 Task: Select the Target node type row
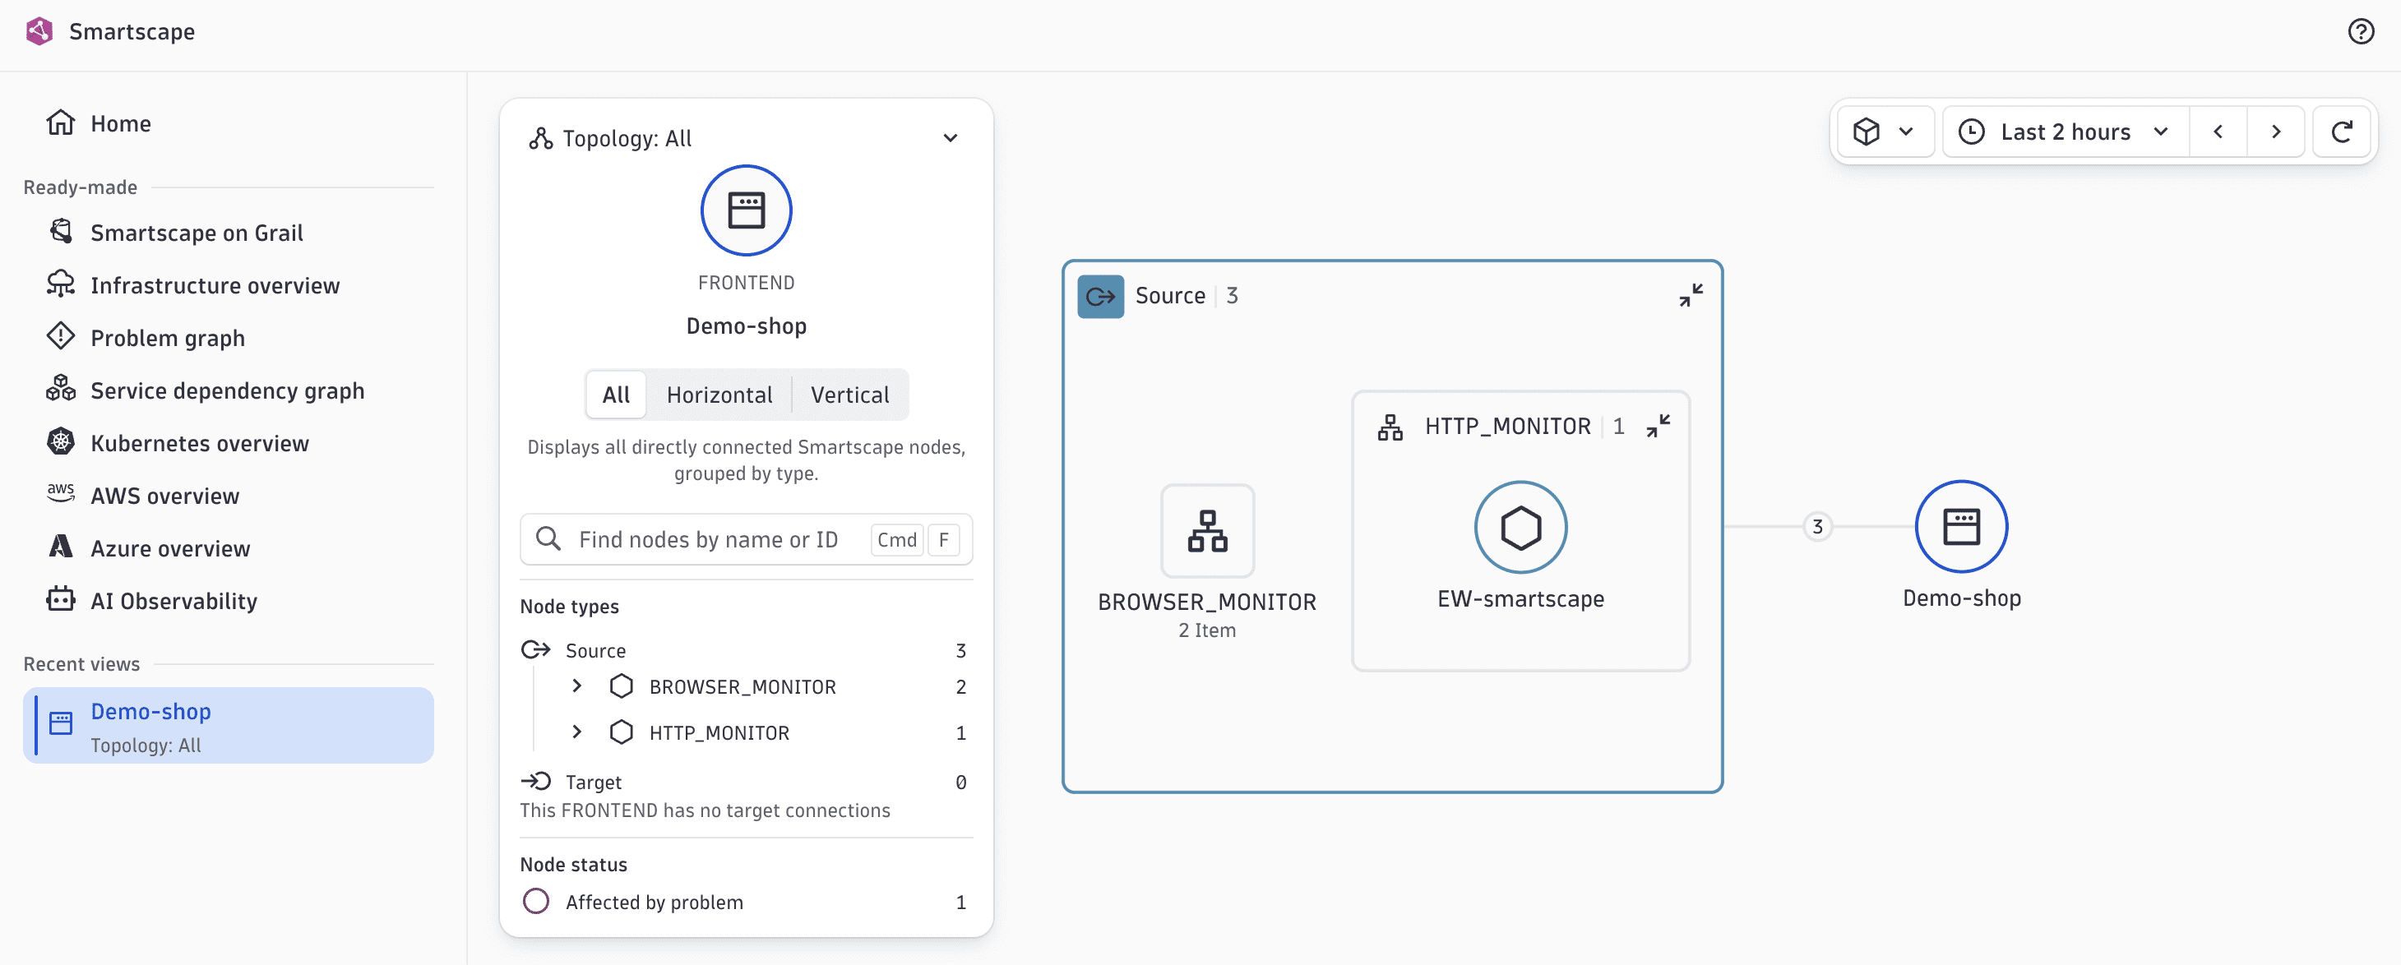click(746, 782)
